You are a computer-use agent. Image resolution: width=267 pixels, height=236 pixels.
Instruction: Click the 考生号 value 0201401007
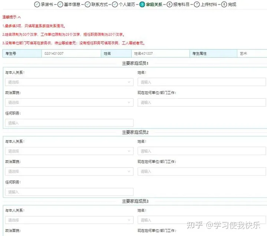pos(54,53)
